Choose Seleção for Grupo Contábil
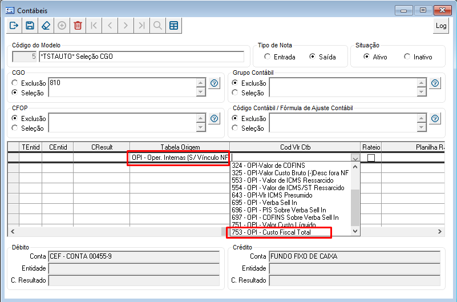457x302 pixels. coord(235,92)
